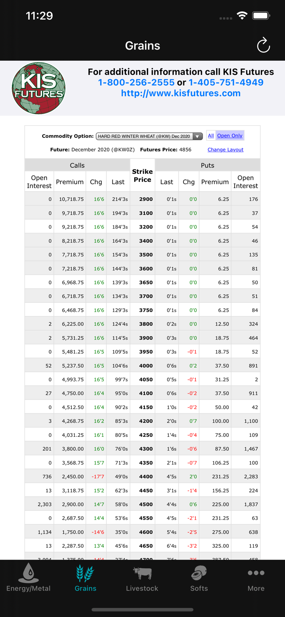The height and width of the screenshot is (617, 285).
Task: Select the Grains wheat icon
Action: pyautogui.click(x=85, y=573)
